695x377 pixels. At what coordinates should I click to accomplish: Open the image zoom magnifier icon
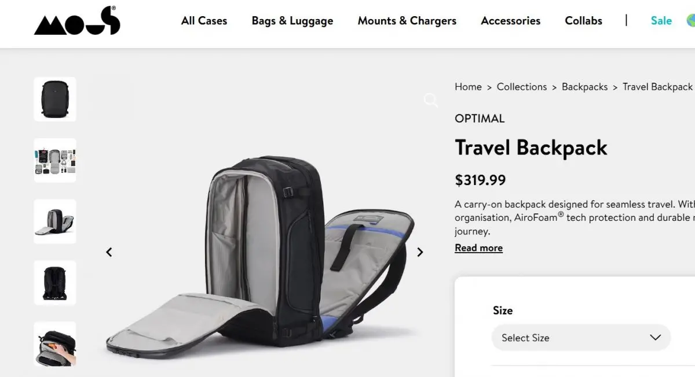[x=430, y=101]
